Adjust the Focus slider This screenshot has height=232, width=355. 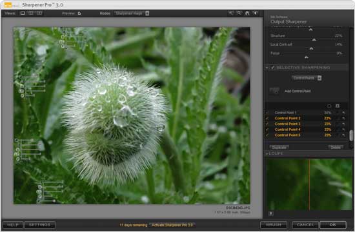pyautogui.click(x=307, y=57)
